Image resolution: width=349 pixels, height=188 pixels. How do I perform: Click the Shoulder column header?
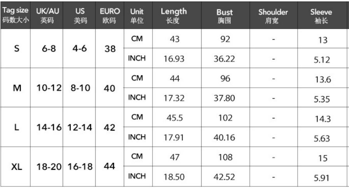(274, 15)
